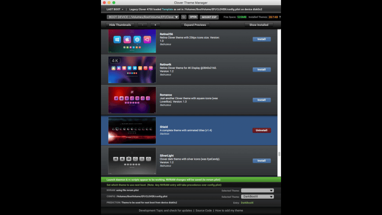
Task: Shrink thumbnails with the minus button
Action: (143, 25)
